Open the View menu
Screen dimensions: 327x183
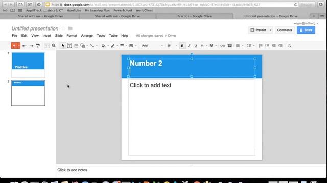point(35,36)
